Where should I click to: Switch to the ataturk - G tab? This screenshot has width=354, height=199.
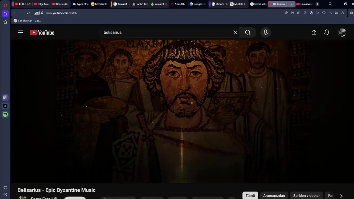(220, 4)
